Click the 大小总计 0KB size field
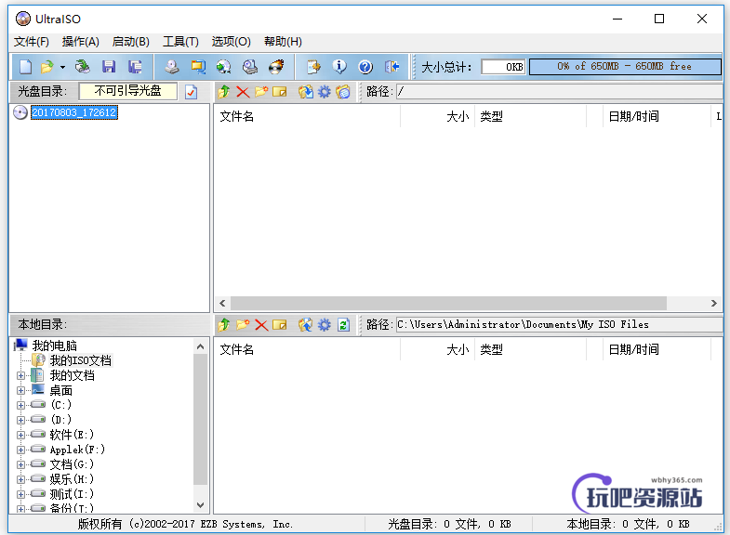 [x=503, y=67]
